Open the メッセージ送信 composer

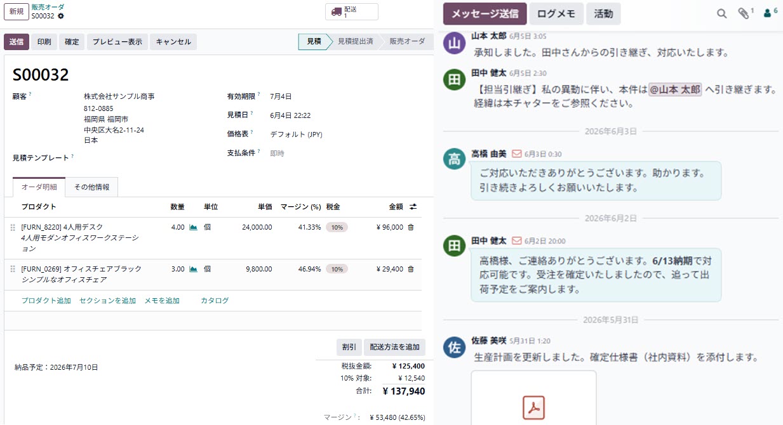[x=485, y=13]
